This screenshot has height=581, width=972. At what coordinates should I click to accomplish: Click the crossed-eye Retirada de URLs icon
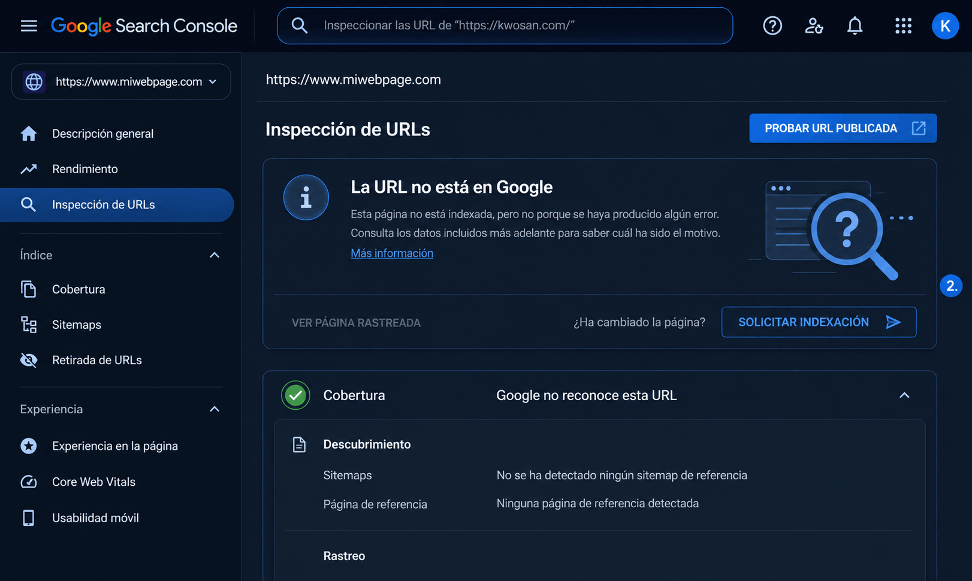coord(28,360)
